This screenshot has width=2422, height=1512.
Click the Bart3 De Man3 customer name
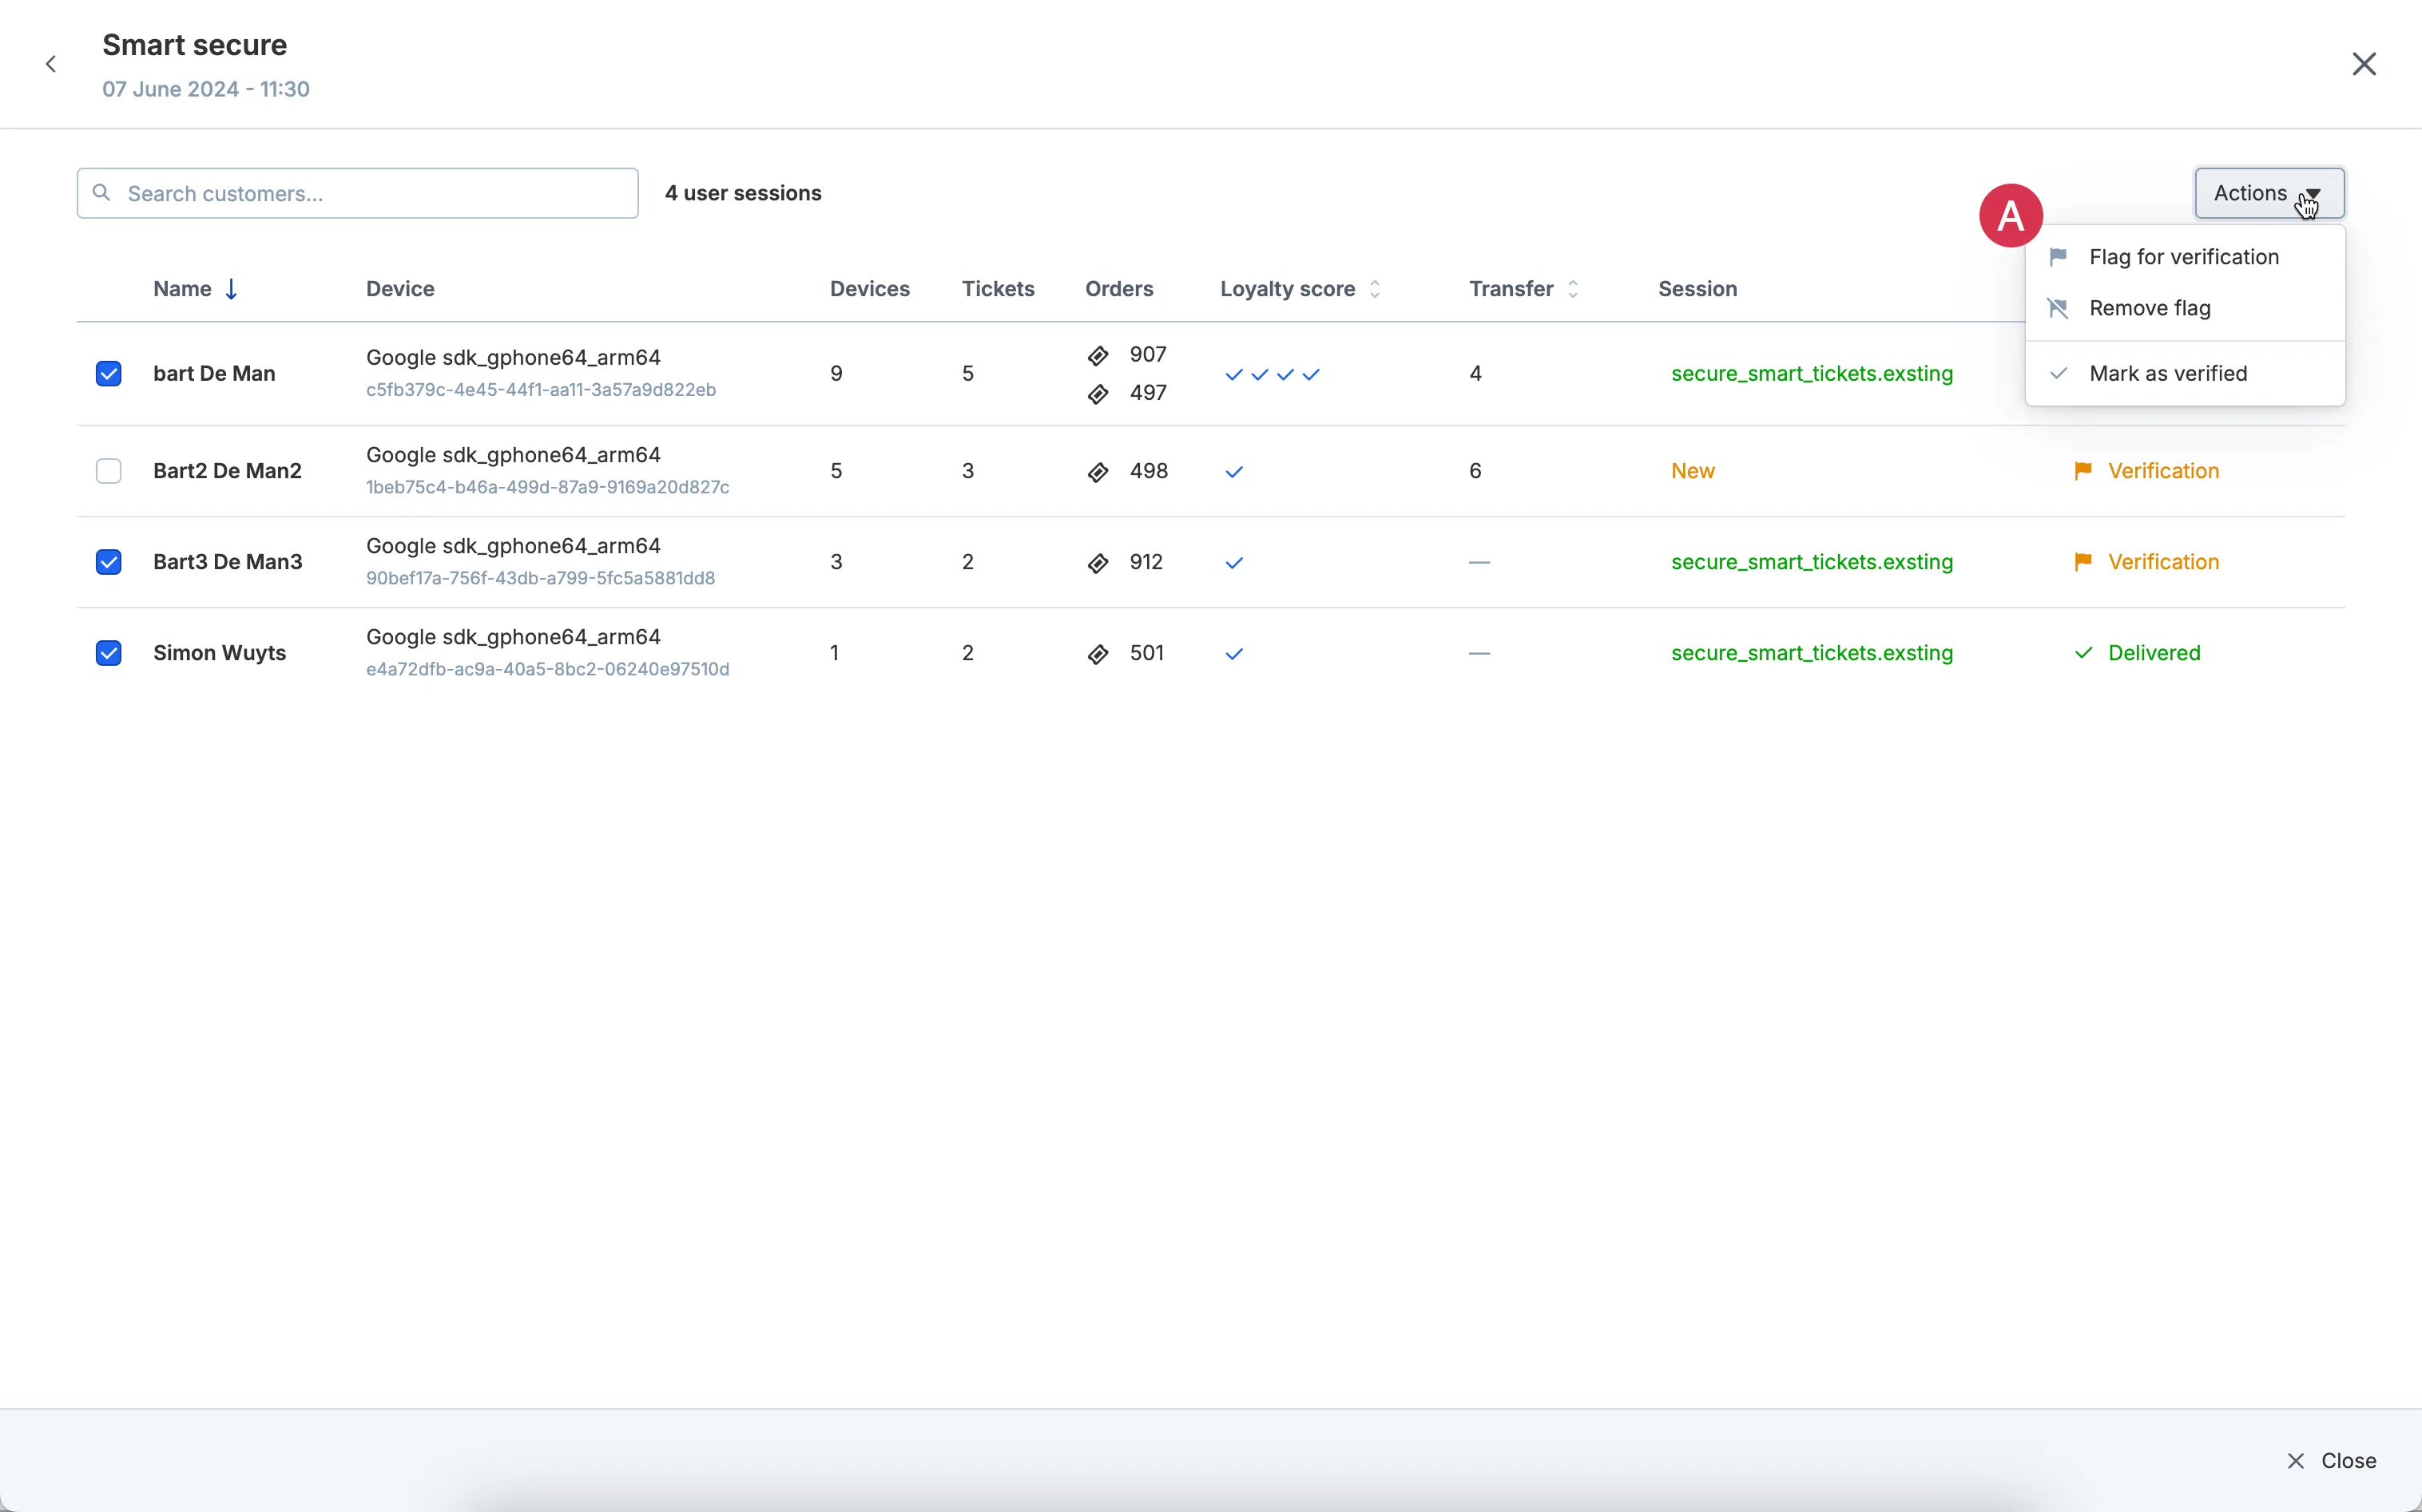click(x=228, y=562)
